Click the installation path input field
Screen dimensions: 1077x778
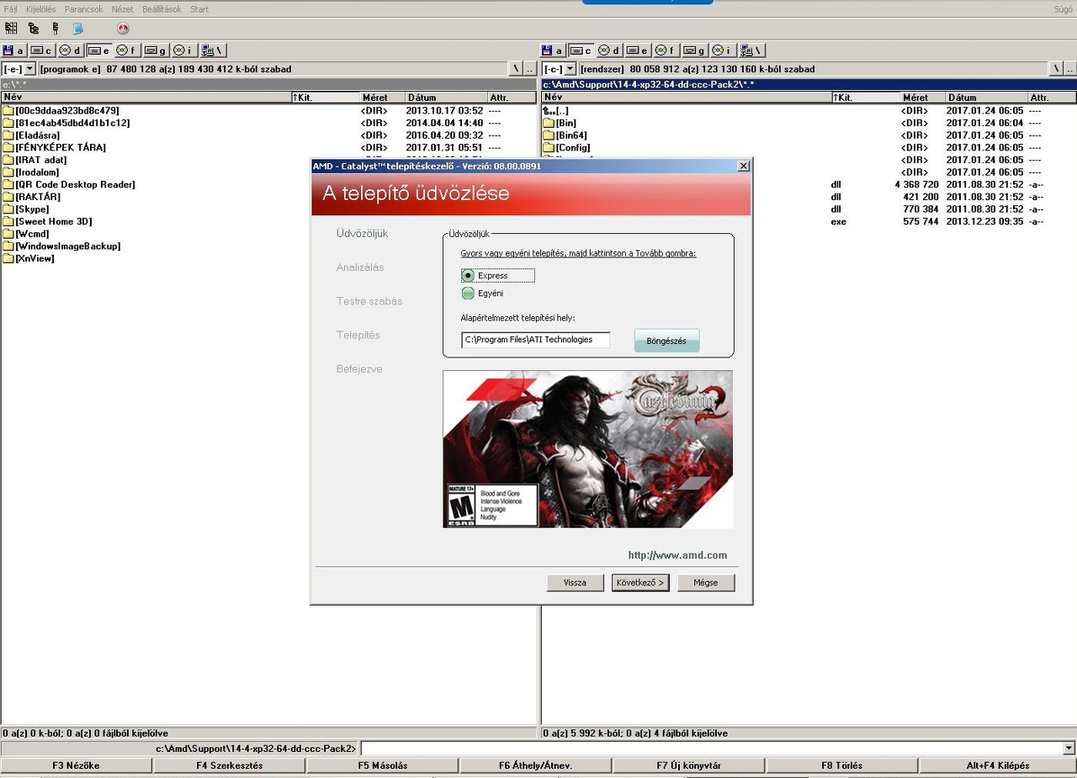point(536,340)
